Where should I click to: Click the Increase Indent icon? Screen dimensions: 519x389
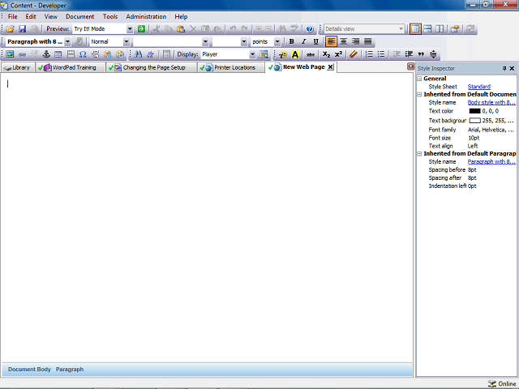(x=409, y=54)
